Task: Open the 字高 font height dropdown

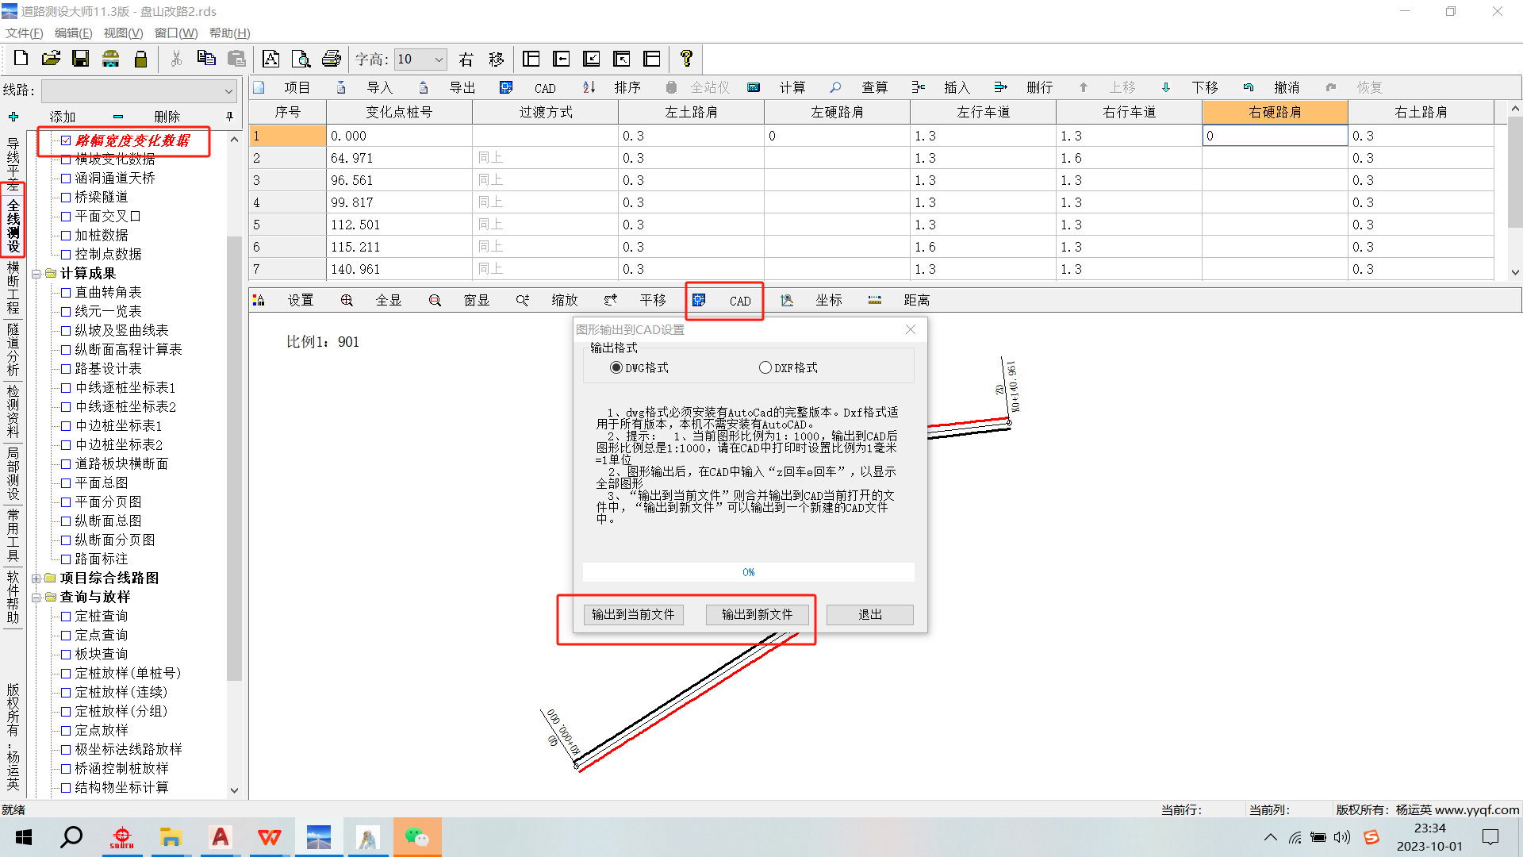Action: (439, 60)
